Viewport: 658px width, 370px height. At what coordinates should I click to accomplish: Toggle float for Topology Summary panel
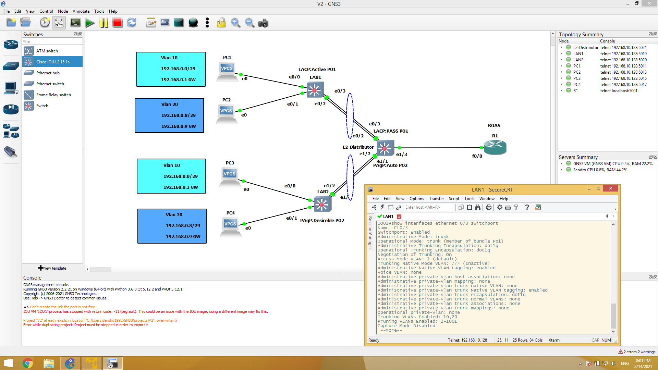[650, 34]
